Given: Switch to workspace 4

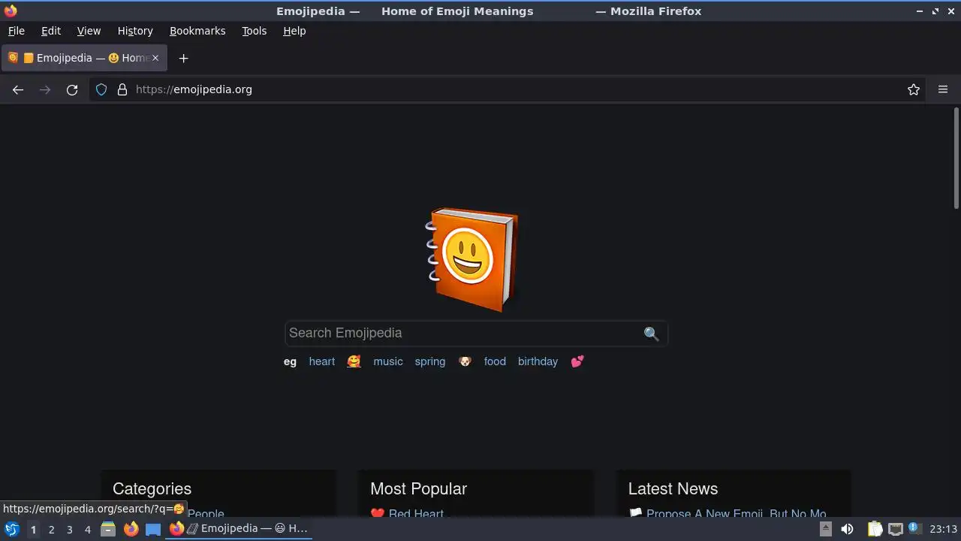Looking at the screenshot, I should 87,530.
